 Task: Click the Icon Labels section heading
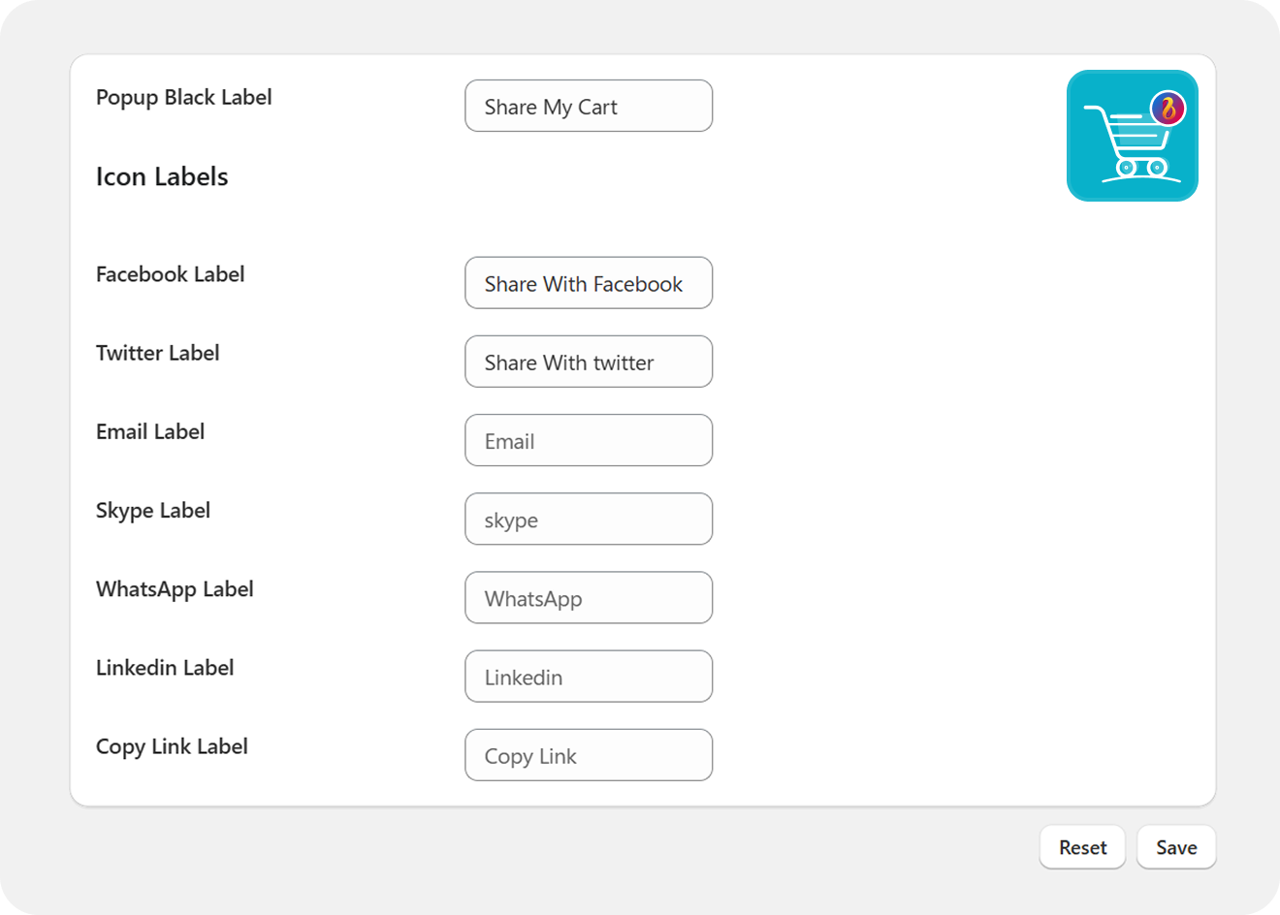coord(161,176)
